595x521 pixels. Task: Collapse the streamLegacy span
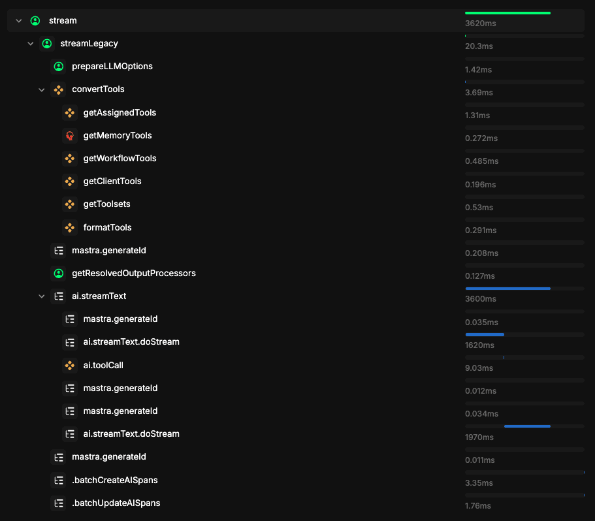click(x=30, y=44)
